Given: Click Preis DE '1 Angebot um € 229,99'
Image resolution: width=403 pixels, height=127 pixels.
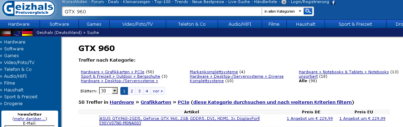Looking at the screenshot, I should pos(310,118).
